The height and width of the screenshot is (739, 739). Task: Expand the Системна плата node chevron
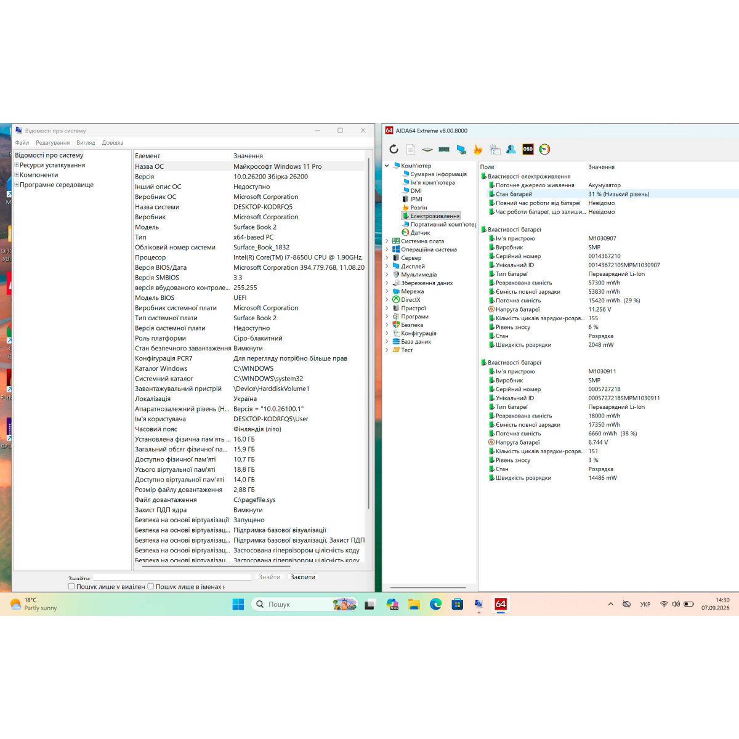tap(387, 241)
